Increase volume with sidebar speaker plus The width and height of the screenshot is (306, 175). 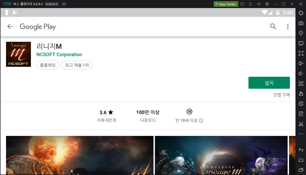pos(301,63)
